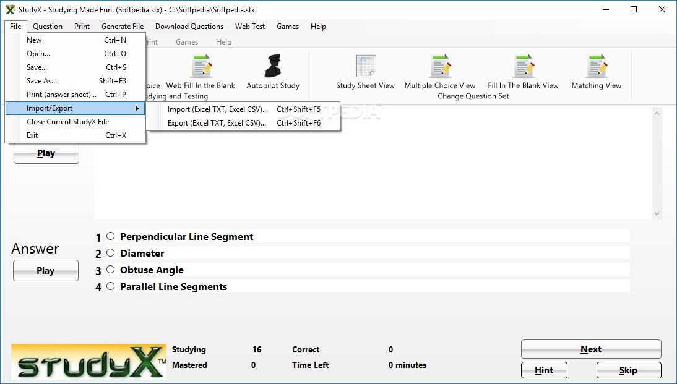The height and width of the screenshot is (384, 677).
Task: Open the Generate File menu
Action: click(123, 27)
